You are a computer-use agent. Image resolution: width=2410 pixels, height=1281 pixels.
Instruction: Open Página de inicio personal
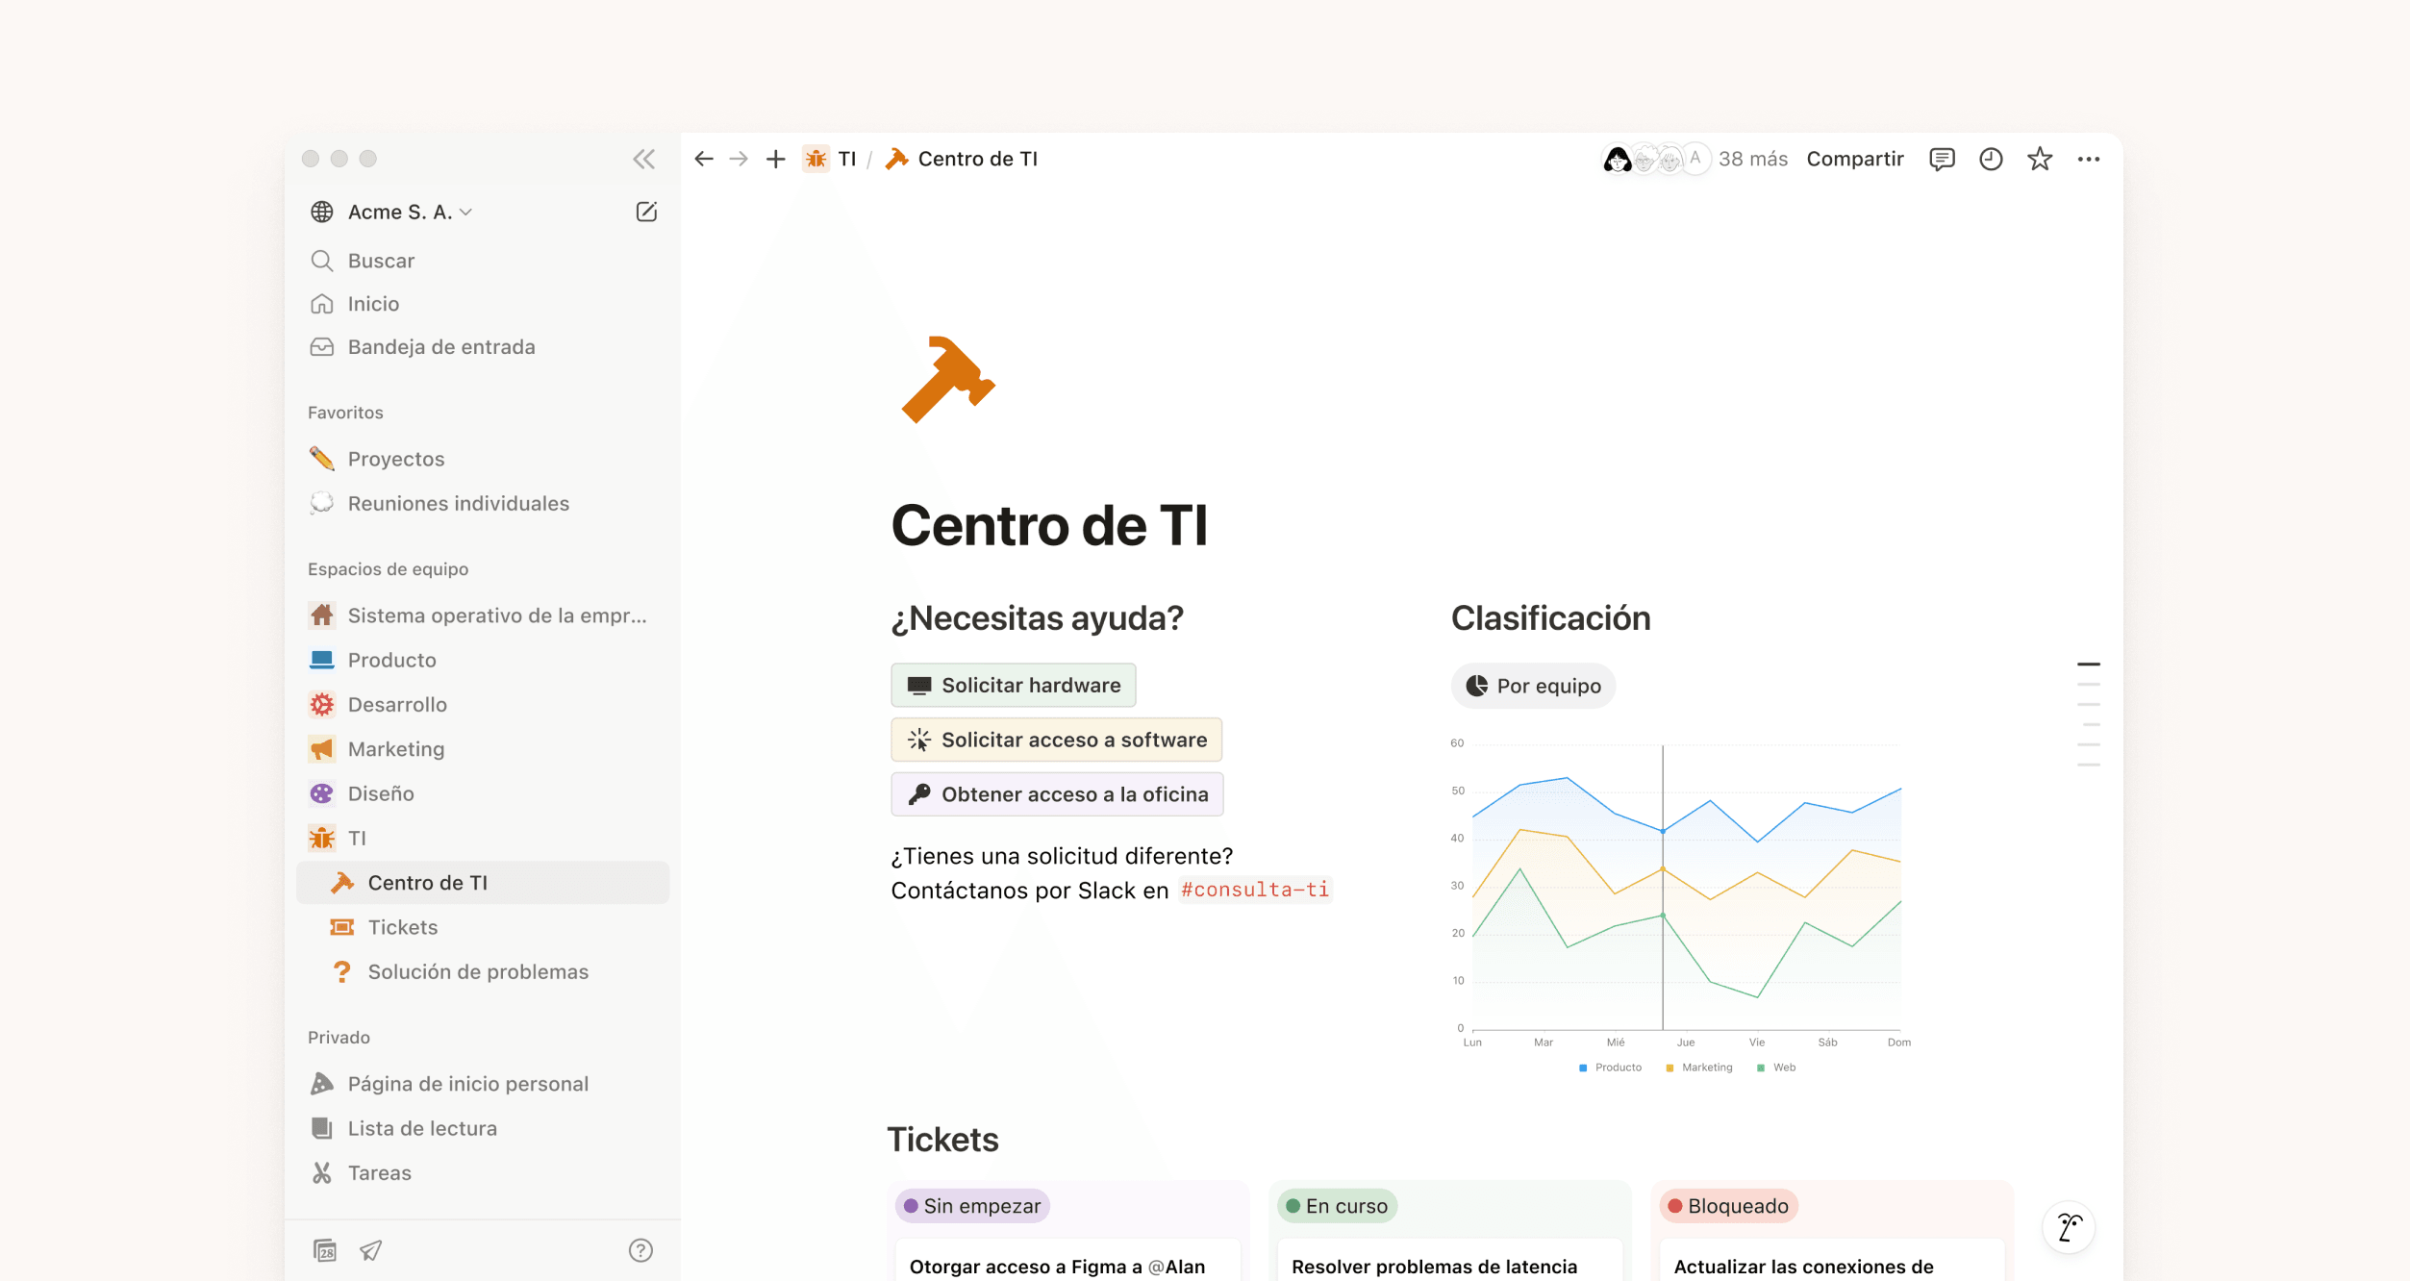(482, 1084)
